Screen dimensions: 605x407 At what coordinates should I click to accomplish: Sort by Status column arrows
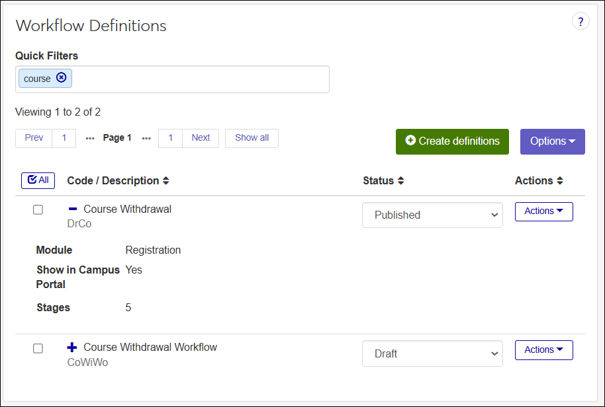(400, 181)
